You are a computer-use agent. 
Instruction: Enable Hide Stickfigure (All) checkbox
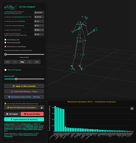pos(6,40)
